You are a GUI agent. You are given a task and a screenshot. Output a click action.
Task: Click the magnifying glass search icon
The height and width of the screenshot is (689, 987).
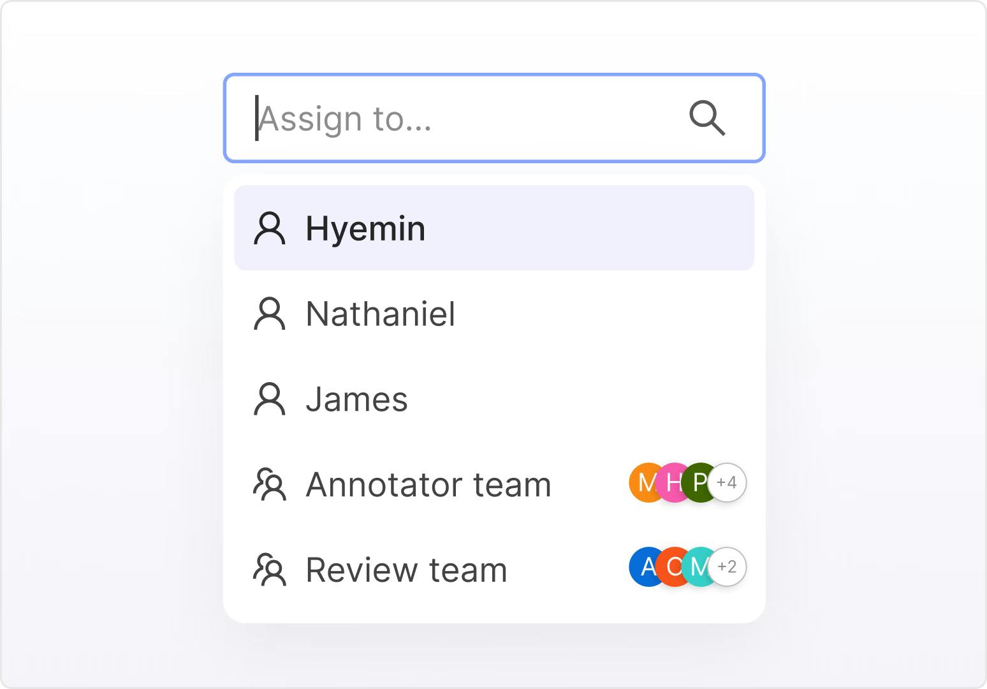707,118
